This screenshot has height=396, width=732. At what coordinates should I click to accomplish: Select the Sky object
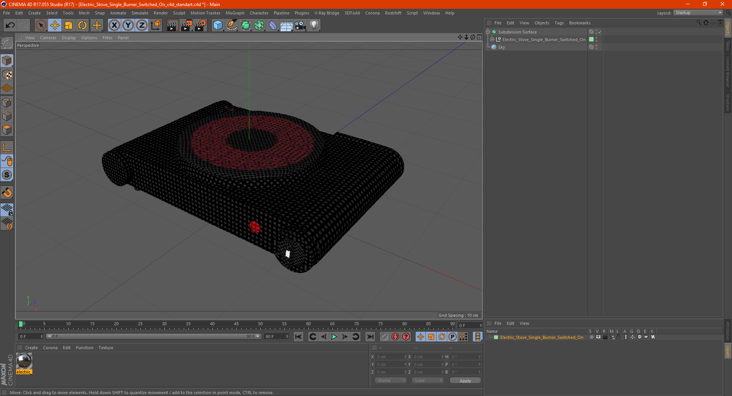click(x=501, y=47)
